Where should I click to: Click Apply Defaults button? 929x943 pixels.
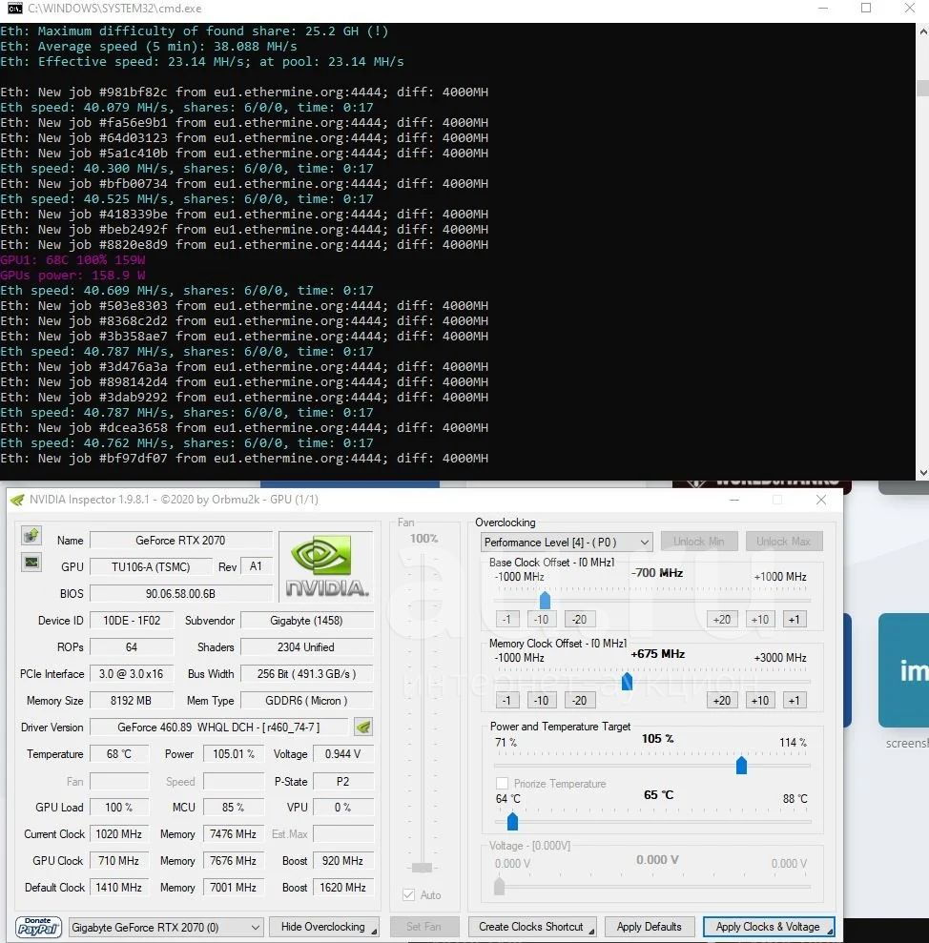pyautogui.click(x=650, y=927)
